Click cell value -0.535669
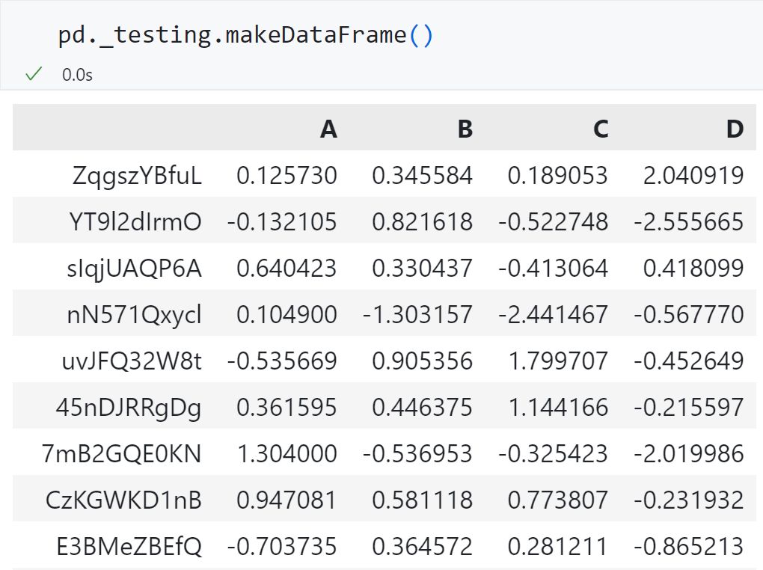This screenshot has width=763, height=570. 282,361
